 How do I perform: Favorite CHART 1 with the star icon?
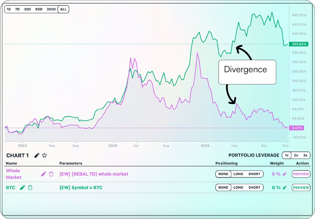coord(44,155)
